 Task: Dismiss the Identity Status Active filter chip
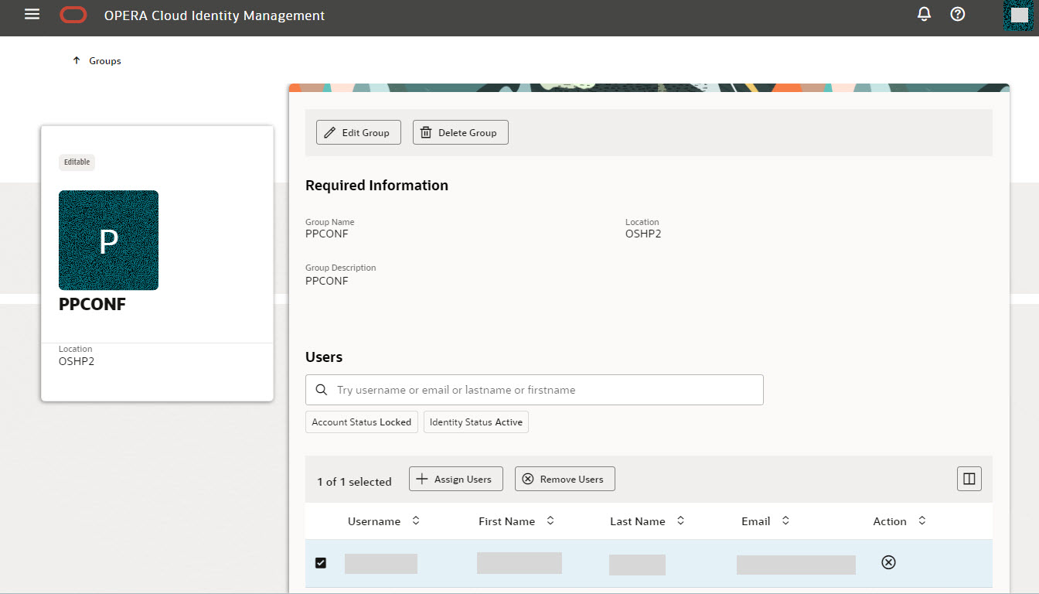pos(475,422)
